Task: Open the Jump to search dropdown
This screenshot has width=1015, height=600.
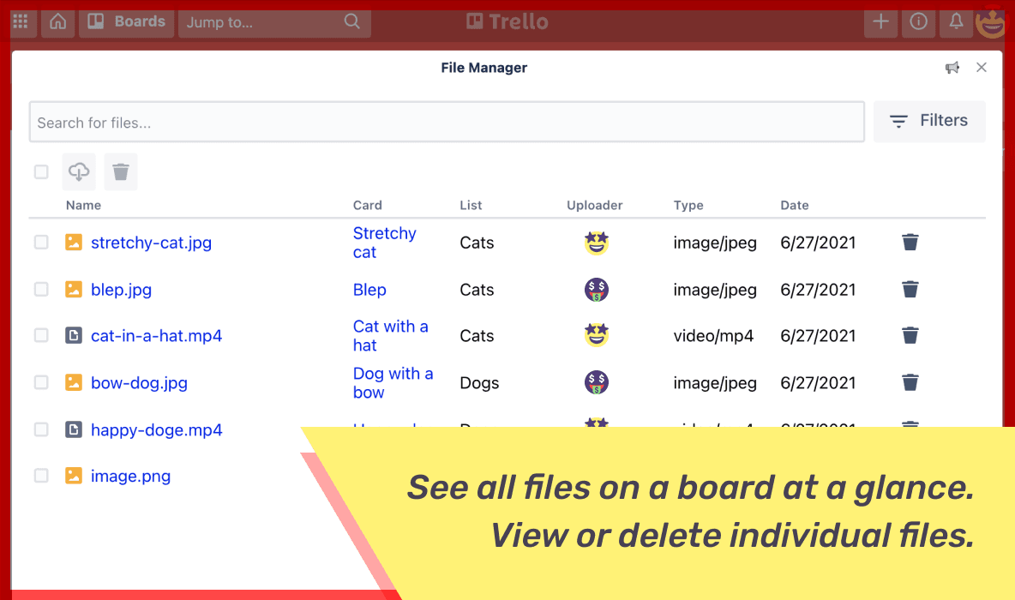Action: 274,22
